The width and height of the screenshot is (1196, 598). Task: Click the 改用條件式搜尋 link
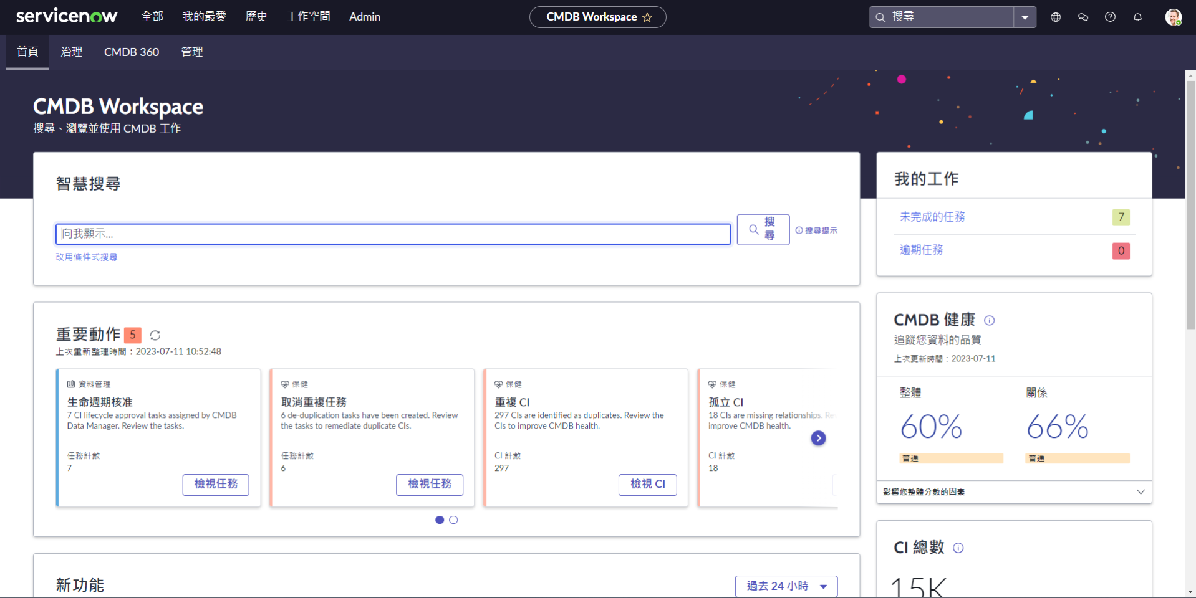(x=87, y=257)
